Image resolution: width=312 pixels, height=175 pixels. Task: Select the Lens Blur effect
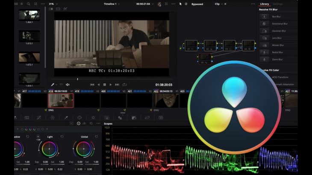(x=278, y=38)
